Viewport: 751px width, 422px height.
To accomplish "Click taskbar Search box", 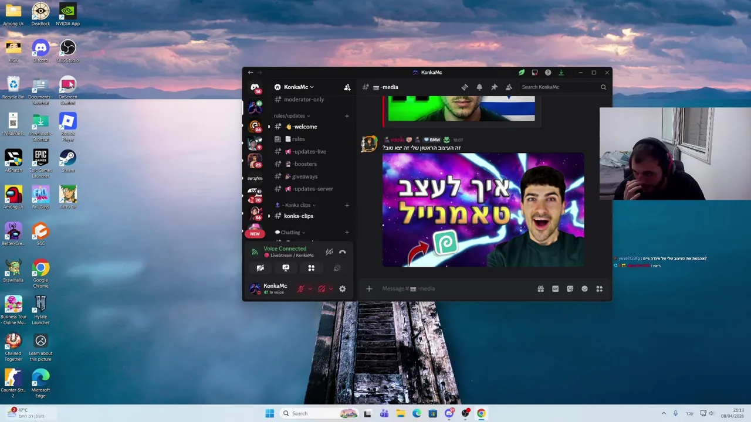I will (320, 413).
